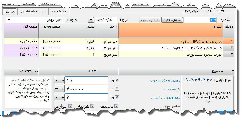Open the مشخصات tab
242x122 pixels.
pos(59,12)
